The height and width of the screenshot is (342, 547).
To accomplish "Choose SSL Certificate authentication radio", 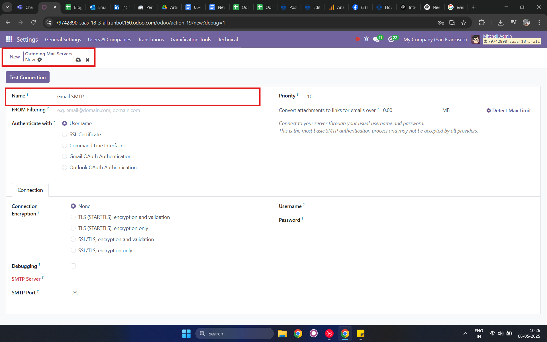I will [x=65, y=135].
